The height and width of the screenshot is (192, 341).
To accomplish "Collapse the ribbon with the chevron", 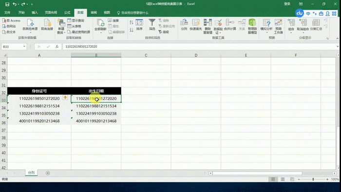I will 337,38.
